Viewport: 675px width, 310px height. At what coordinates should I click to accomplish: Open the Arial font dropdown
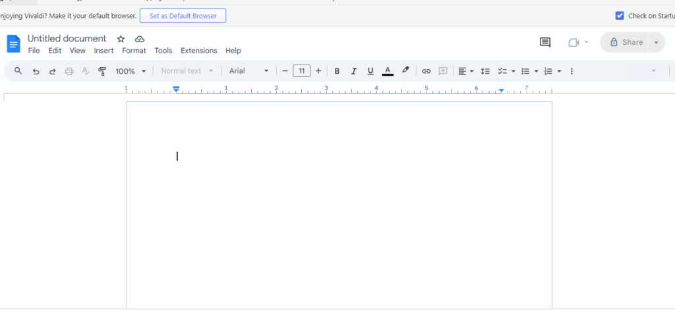(x=249, y=71)
